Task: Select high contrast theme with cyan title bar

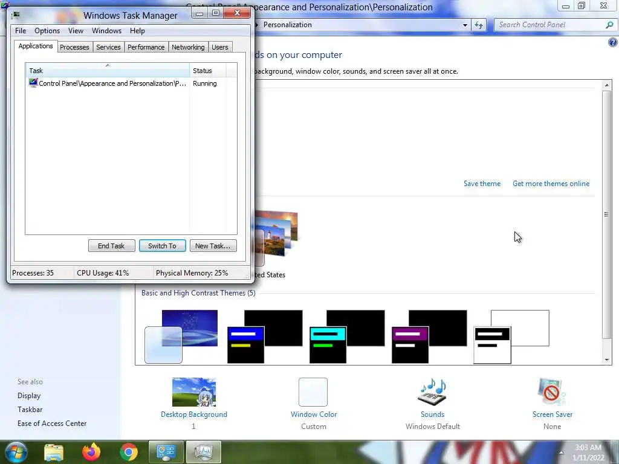Action: click(347, 337)
